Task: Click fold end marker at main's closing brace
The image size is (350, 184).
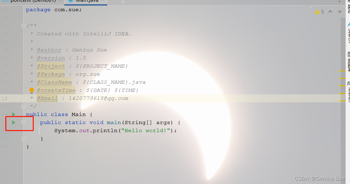Action: 23,138
